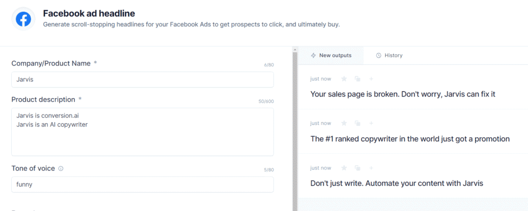Viewport: 528px width, 211px height.
Task: Select the 'Your sales page is broken' headline text
Action: coord(403,94)
